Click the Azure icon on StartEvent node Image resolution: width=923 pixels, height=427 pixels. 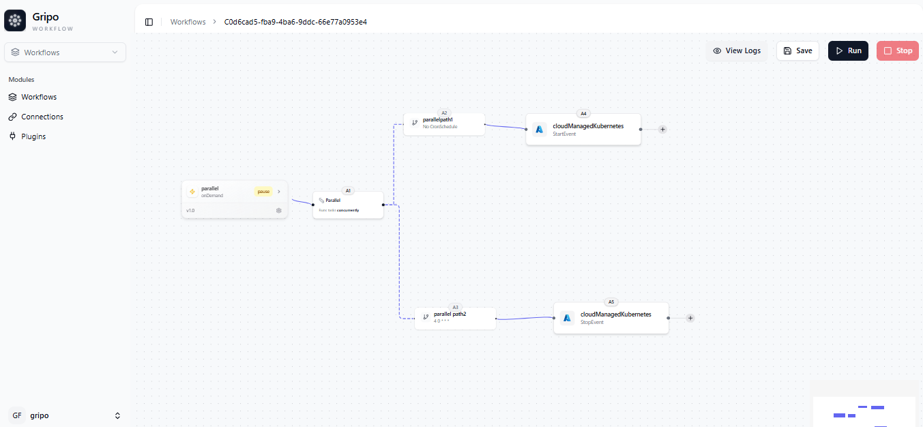pos(540,130)
